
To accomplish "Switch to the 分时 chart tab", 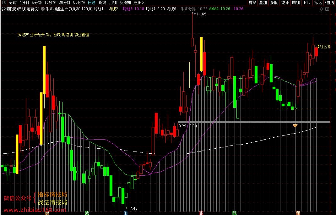I will pos(13,3).
